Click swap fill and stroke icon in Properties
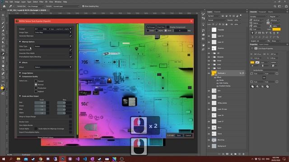The image size is (289, 162). (257, 63)
